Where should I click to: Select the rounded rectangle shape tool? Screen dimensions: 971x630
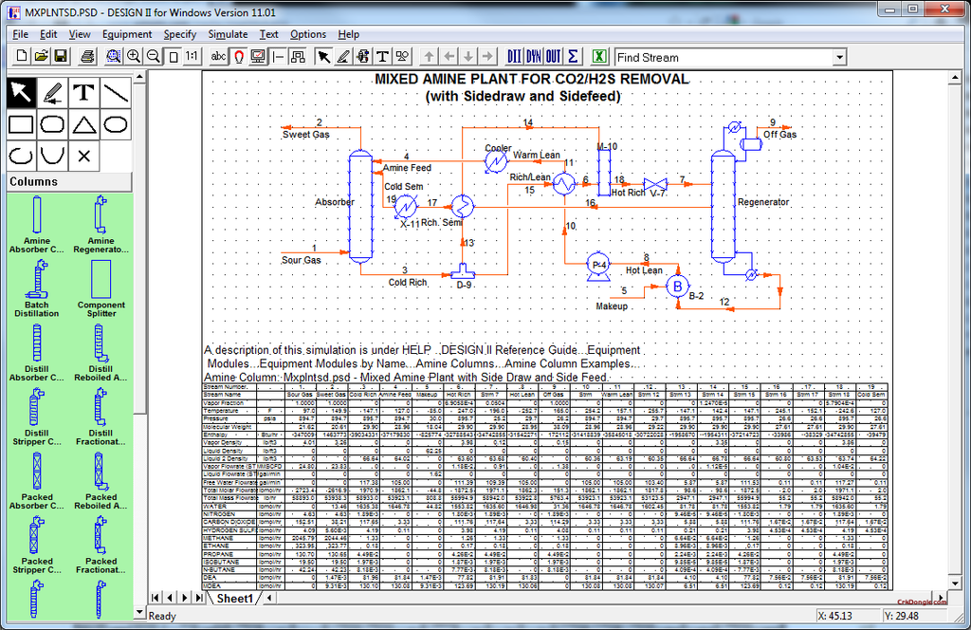[x=53, y=124]
